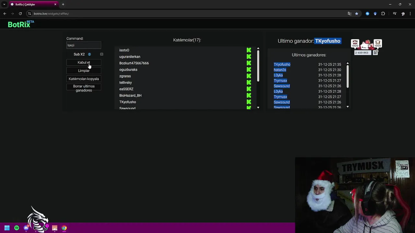Image resolution: width=415 pixels, height=233 pixels.
Task: Open Chrome from the taskbar
Action: click(64, 228)
